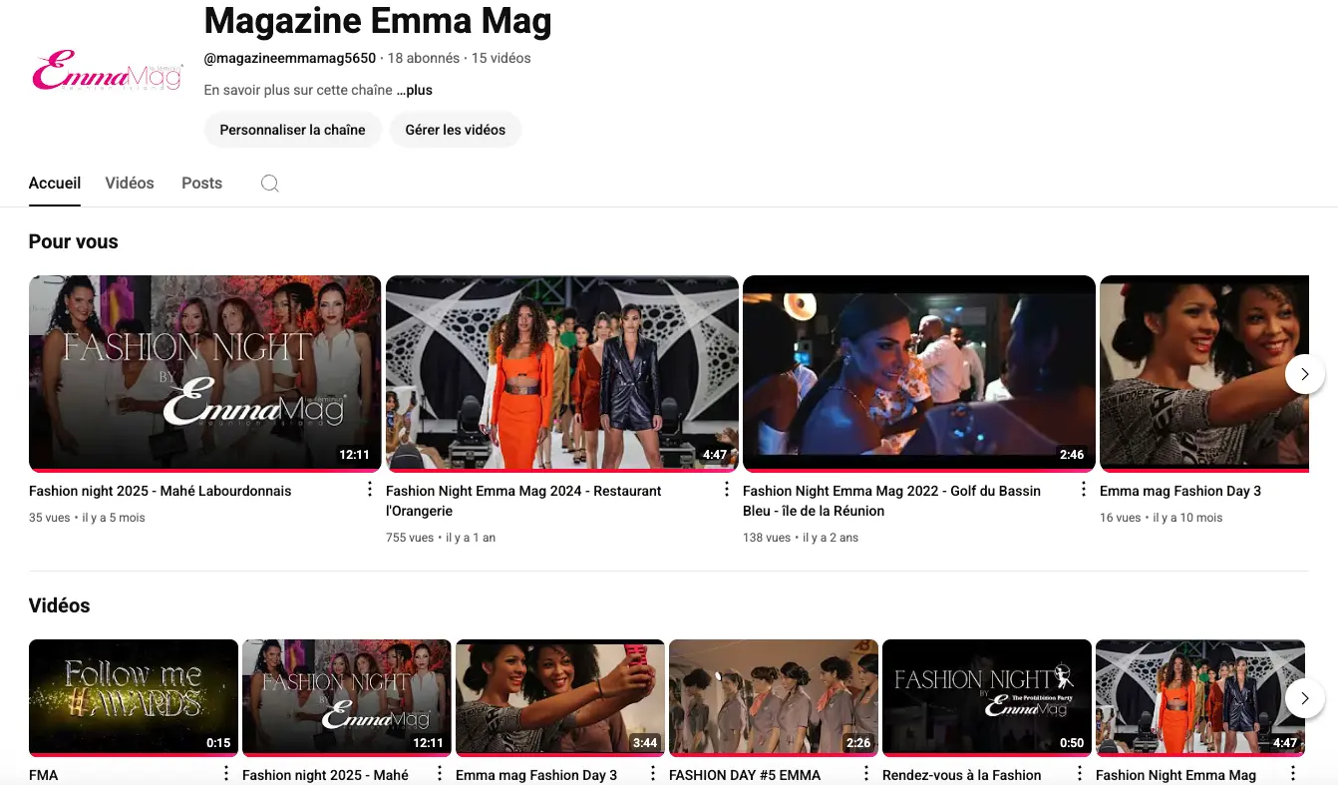This screenshot has width=1338, height=785.
Task: Open options for Rendez-vous à la Fashion video
Action: point(1079,774)
